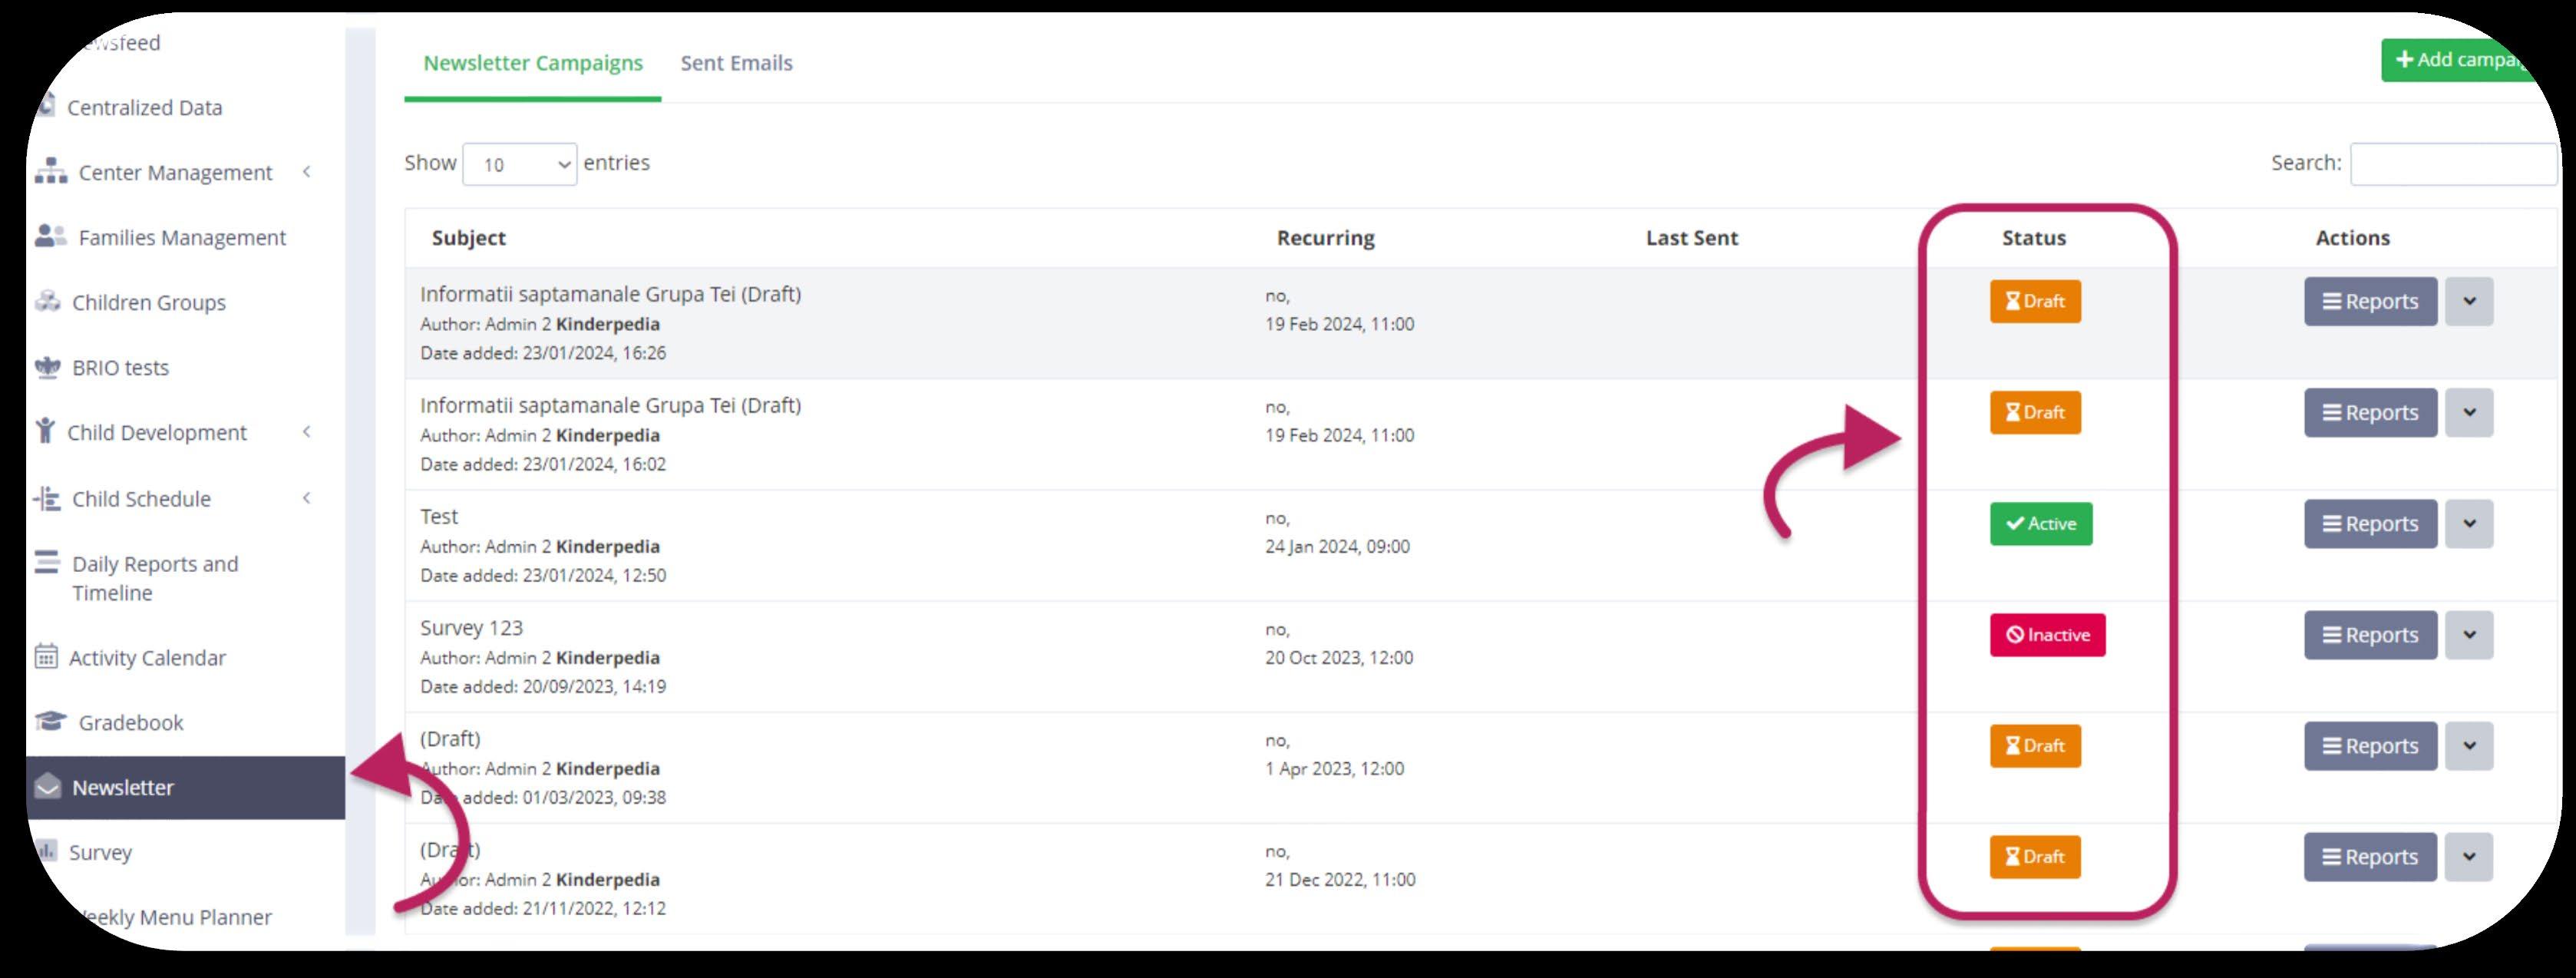Click the Child Development figure icon
2576x978 pixels.
coord(45,431)
